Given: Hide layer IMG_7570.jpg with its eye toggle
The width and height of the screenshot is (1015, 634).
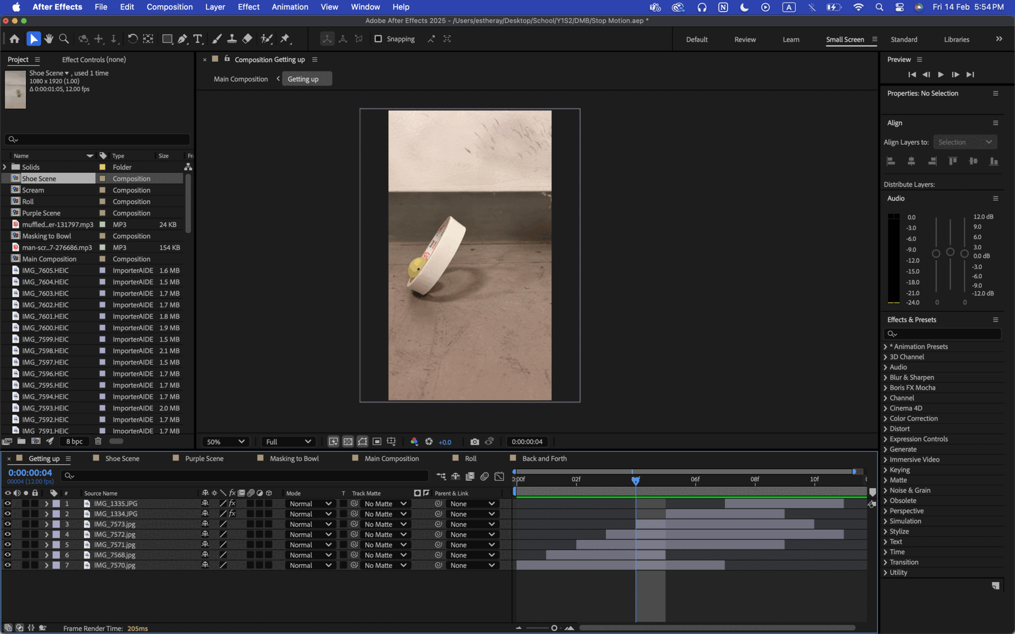Looking at the screenshot, I should (7, 565).
